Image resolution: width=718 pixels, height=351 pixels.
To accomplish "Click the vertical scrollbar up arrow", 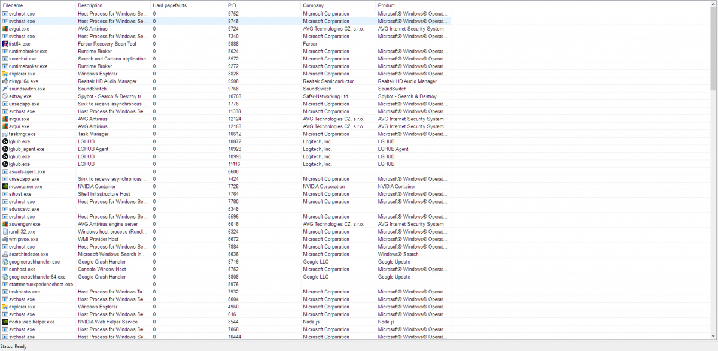I will (x=714, y=4).
